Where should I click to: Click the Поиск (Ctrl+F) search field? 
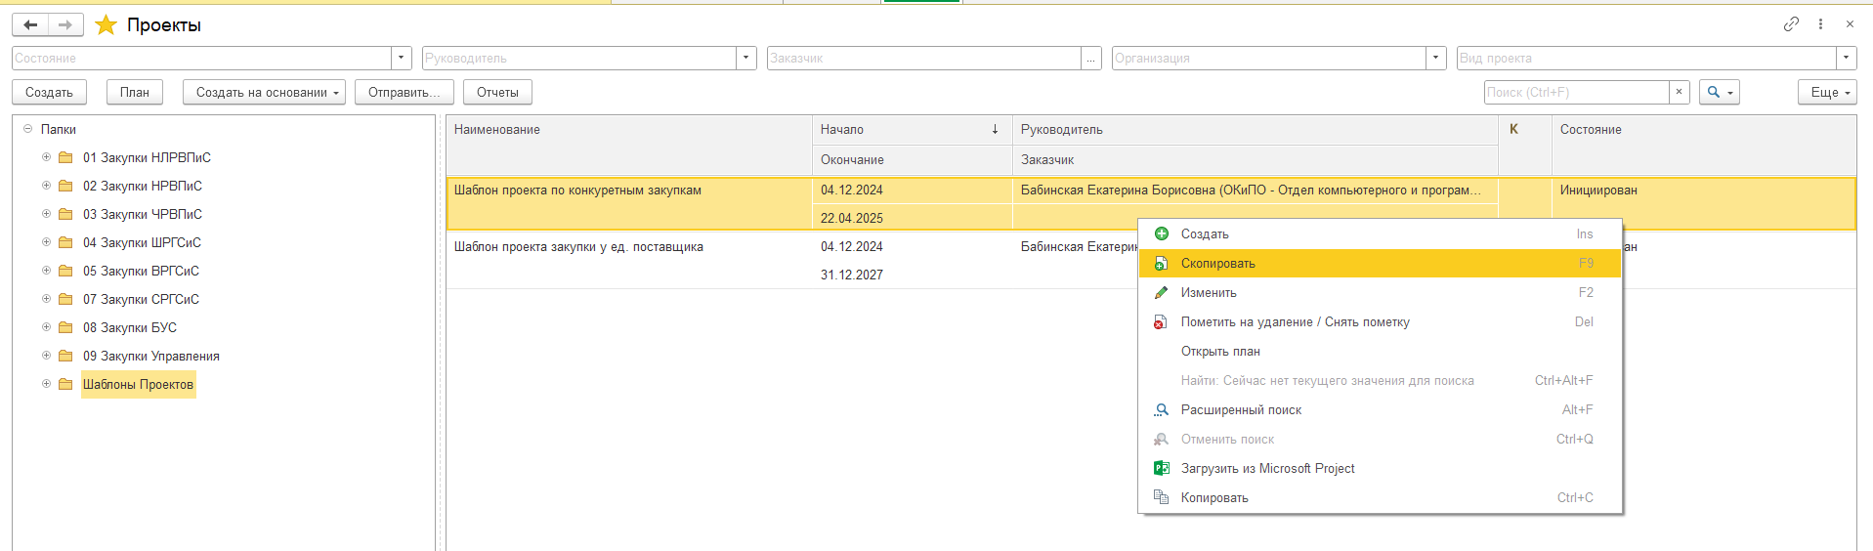point(1576,92)
